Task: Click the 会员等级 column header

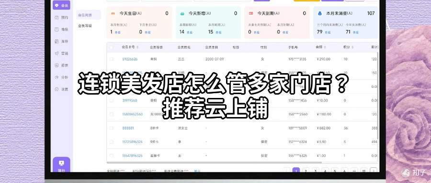Action: point(156,47)
